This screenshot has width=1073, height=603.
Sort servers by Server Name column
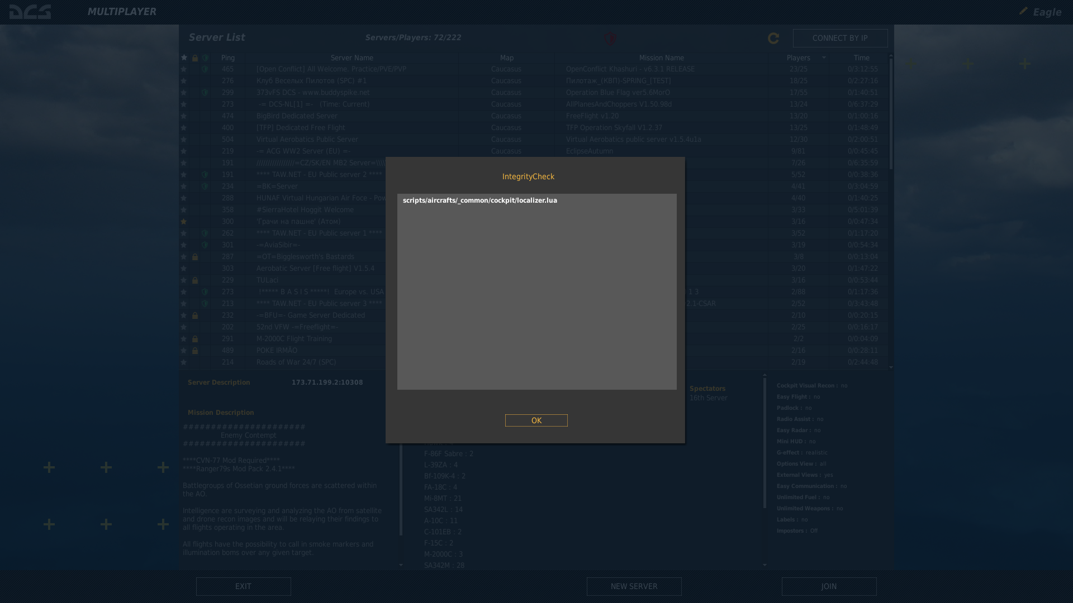pyautogui.click(x=352, y=58)
